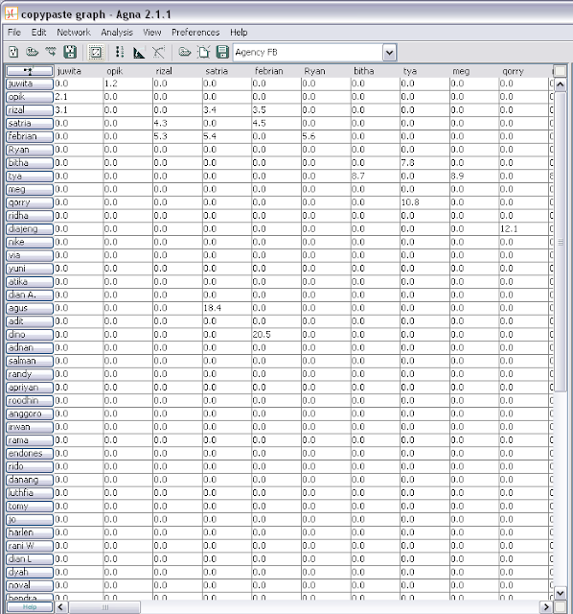Viewport: 573px width, 614px height.
Task: Click the second open folder icon
Action: pos(185,52)
